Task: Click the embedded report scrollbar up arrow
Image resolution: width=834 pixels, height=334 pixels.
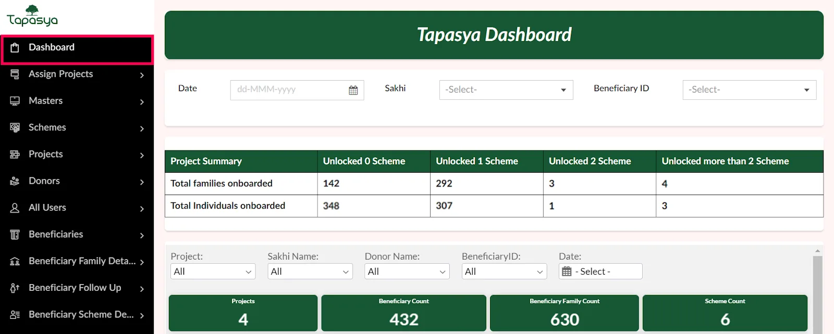Action: pyautogui.click(x=817, y=251)
